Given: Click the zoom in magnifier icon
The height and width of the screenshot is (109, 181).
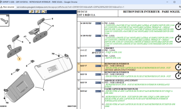Looking at the screenshot, I should pyautogui.click(x=32, y=12).
